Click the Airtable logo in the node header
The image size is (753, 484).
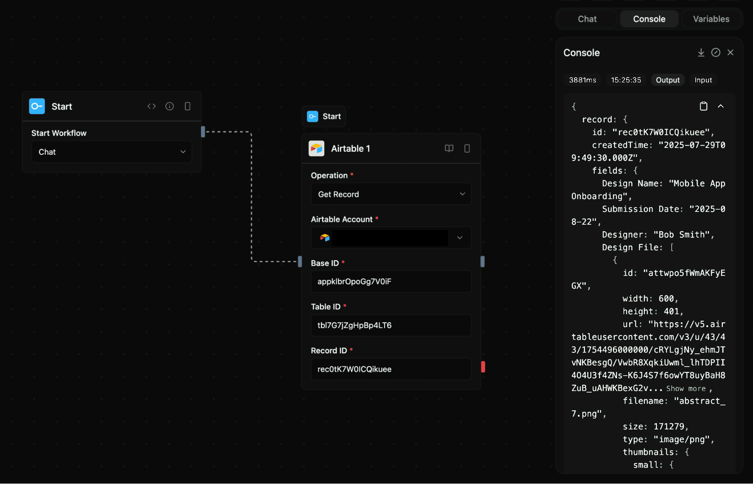pyautogui.click(x=316, y=148)
